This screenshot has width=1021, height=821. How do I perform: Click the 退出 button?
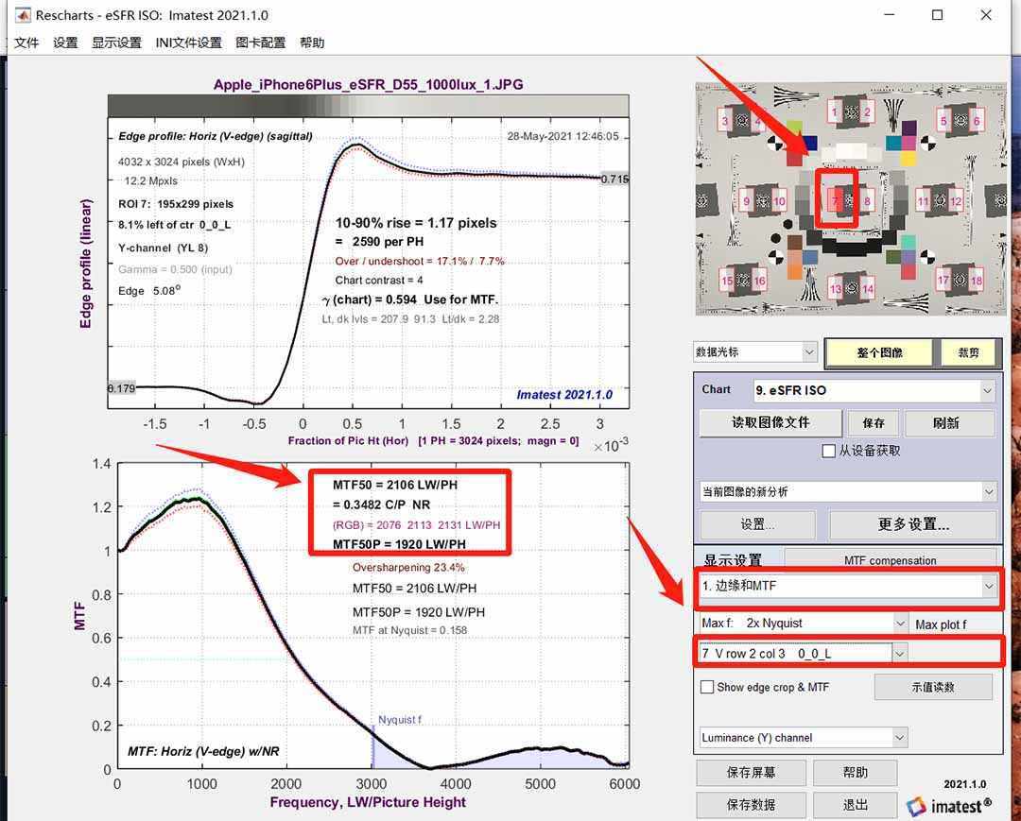click(x=855, y=805)
